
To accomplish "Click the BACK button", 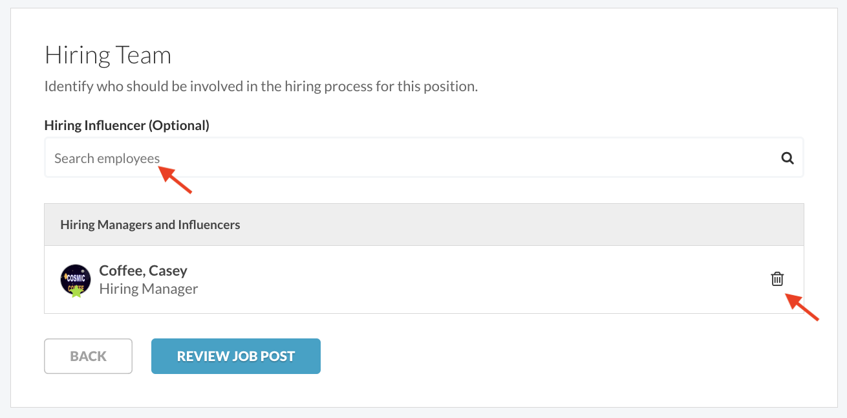I will (88, 356).
